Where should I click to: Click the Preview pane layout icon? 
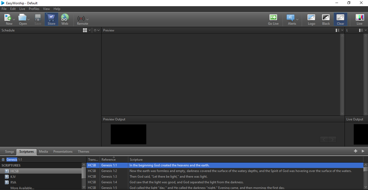[338, 30]
